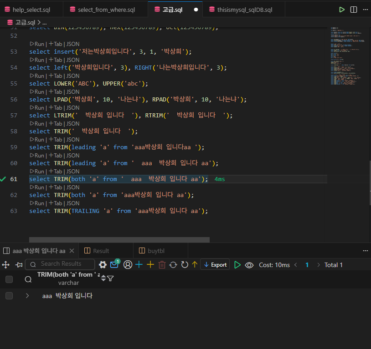Select the 'aaa 박상희 입니다 aa' result tab

(x=39, y=251)
